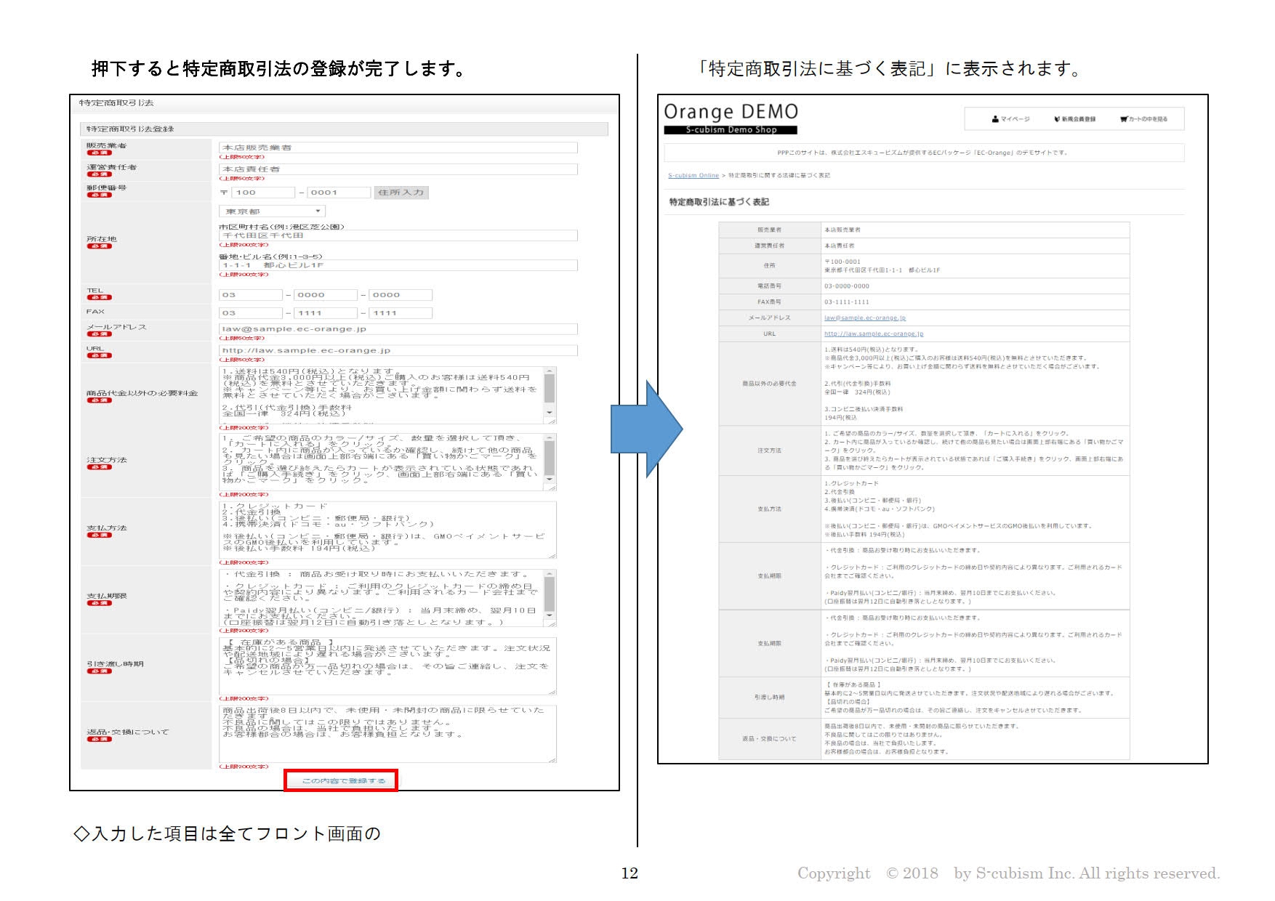Click the 返品・交換について returns text area
The height and width of the screenshot is (901, 1275).
tap(387, 733)
